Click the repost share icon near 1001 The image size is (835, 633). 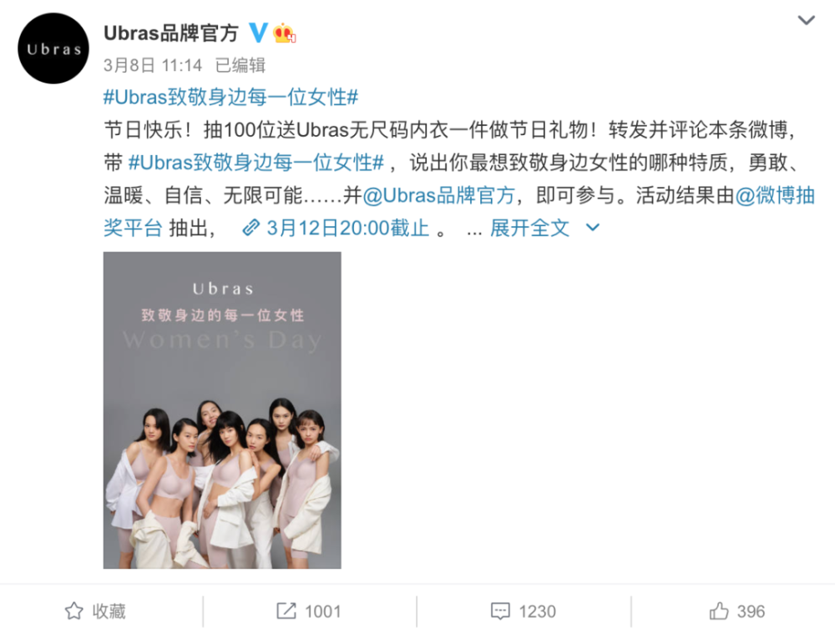(x=286, y=610)
